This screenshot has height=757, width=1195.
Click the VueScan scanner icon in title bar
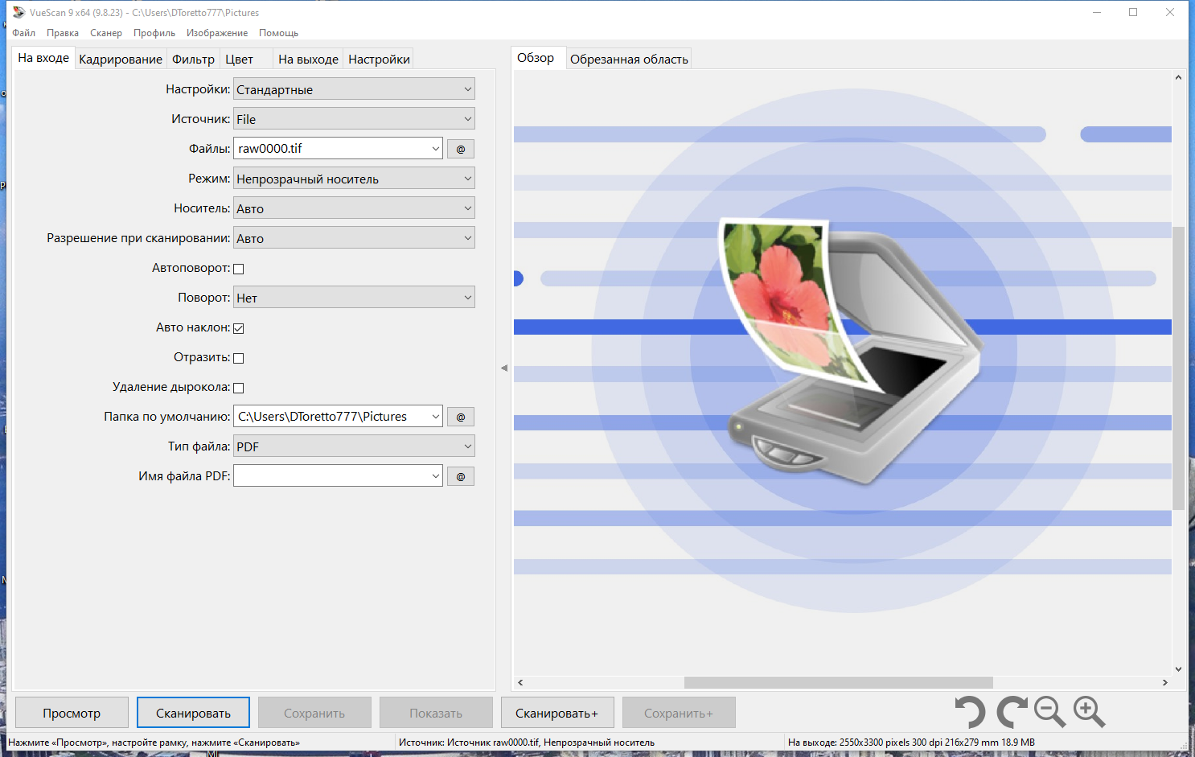(18, 12)
